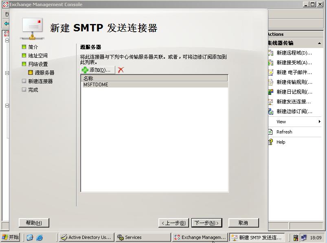Image resolution: width=327 pixels, height=243 pixels.
Task: Click 新建发送连接器 action icon
Action: [271, 102]
